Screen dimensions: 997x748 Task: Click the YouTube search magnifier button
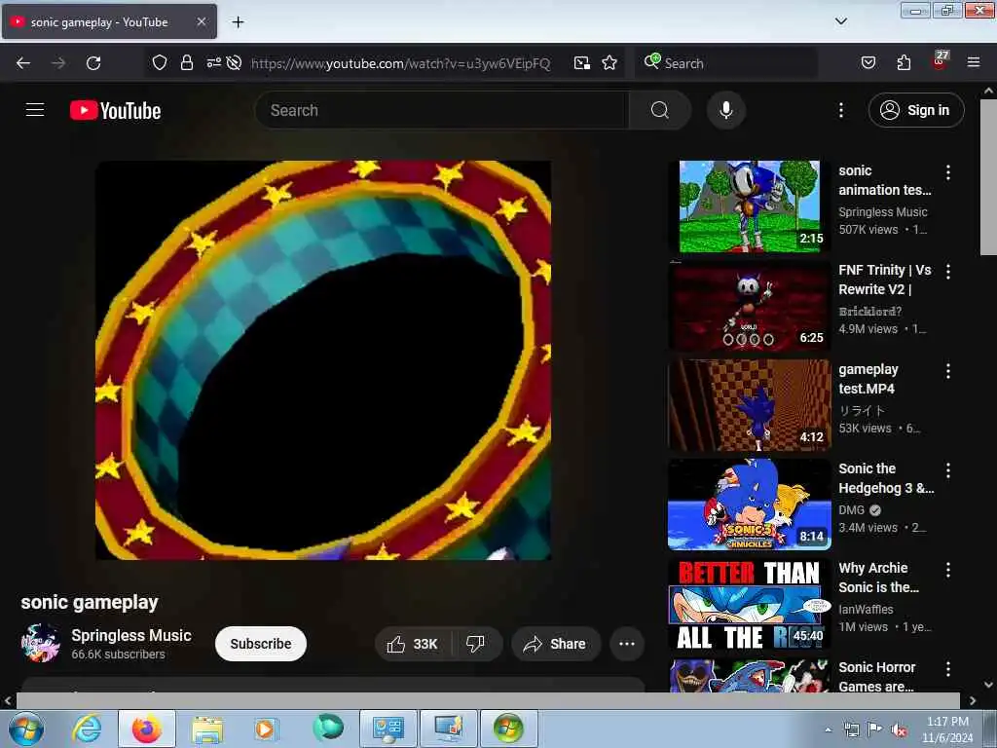tap(659, 110)
